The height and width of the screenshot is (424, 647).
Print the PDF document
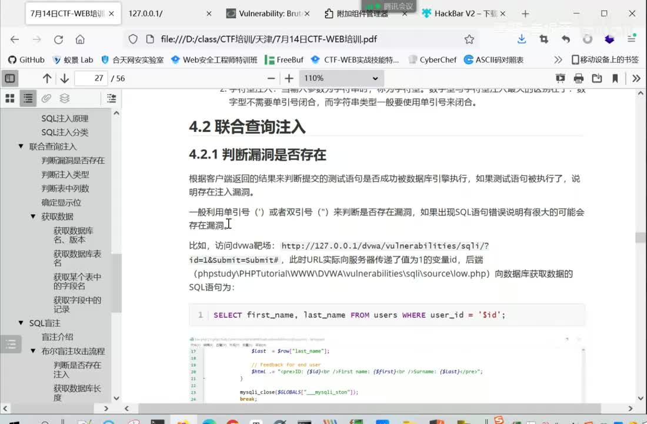point(579,78)
